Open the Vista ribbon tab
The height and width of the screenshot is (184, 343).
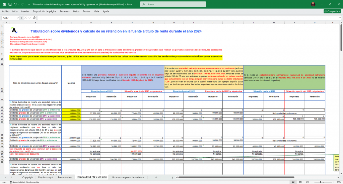tap(96, 11)
